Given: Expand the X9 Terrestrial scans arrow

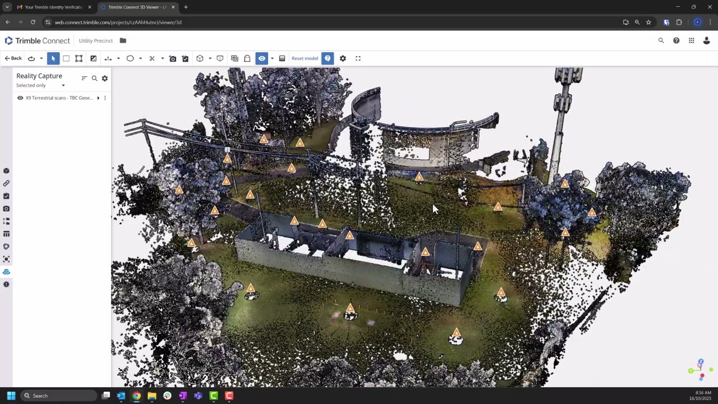Looking at the screenshot, I should pos(98,98).
